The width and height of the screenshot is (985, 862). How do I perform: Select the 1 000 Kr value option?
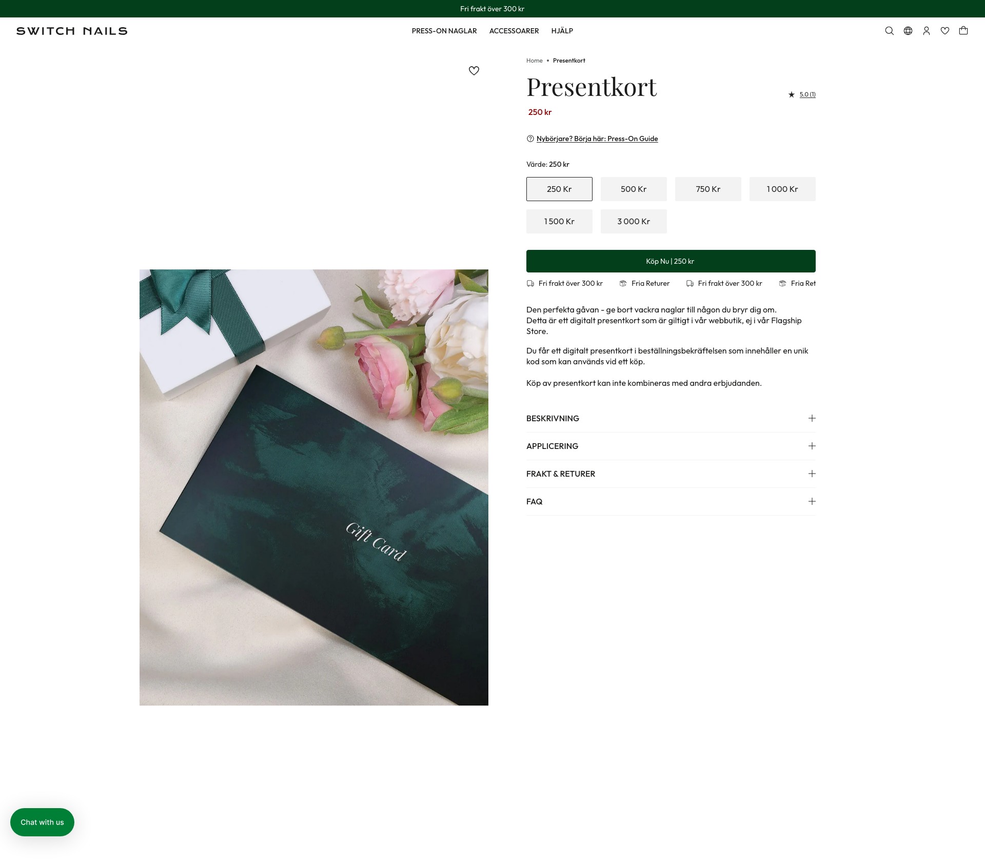coord(782,189)
